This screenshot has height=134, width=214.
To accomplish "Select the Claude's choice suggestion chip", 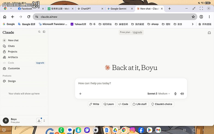I will (x=162, y=104).
